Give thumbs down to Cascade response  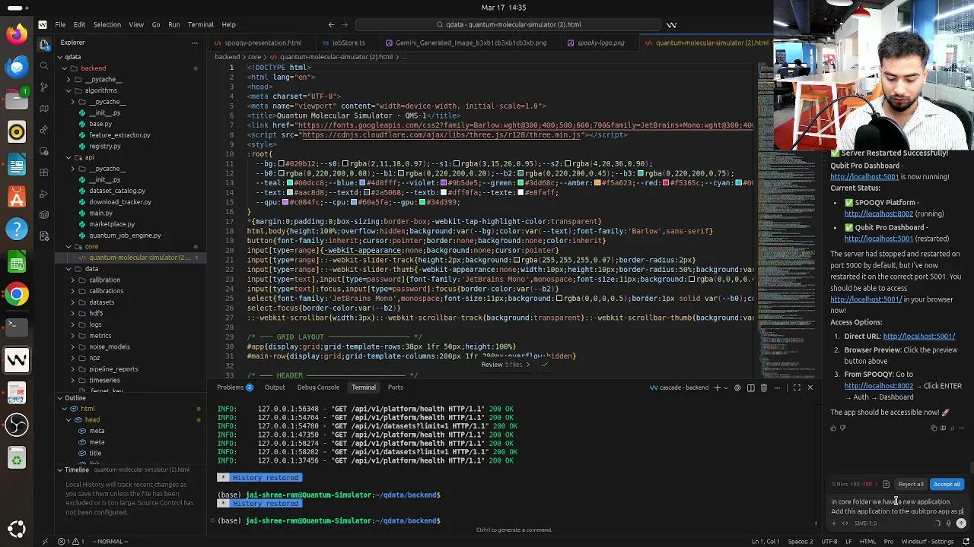pyautogui.click(x=842, y=428)
